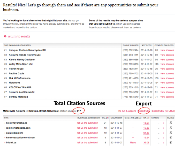
Task: Select phone number (250) 862-2424
Action: click(130, 50)
